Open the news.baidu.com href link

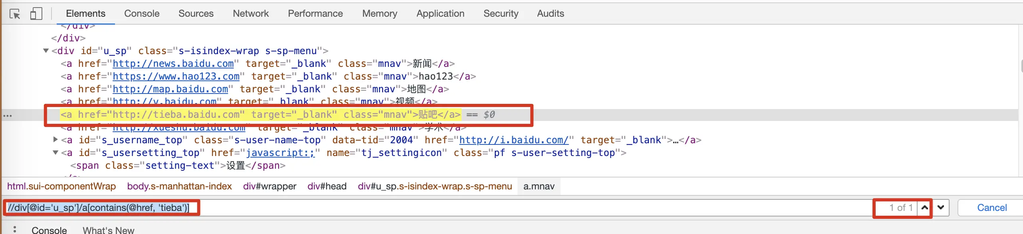click(173, 64)
